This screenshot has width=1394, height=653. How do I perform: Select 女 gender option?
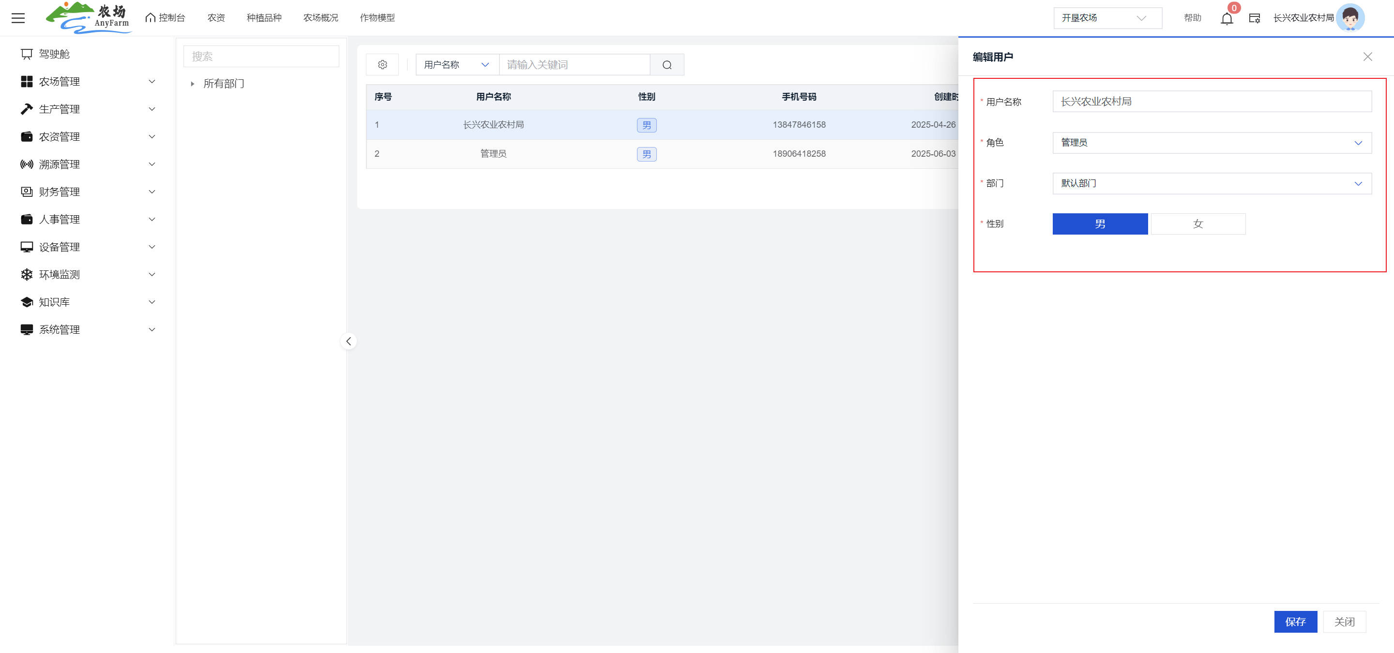click(x=1197, y=224)
